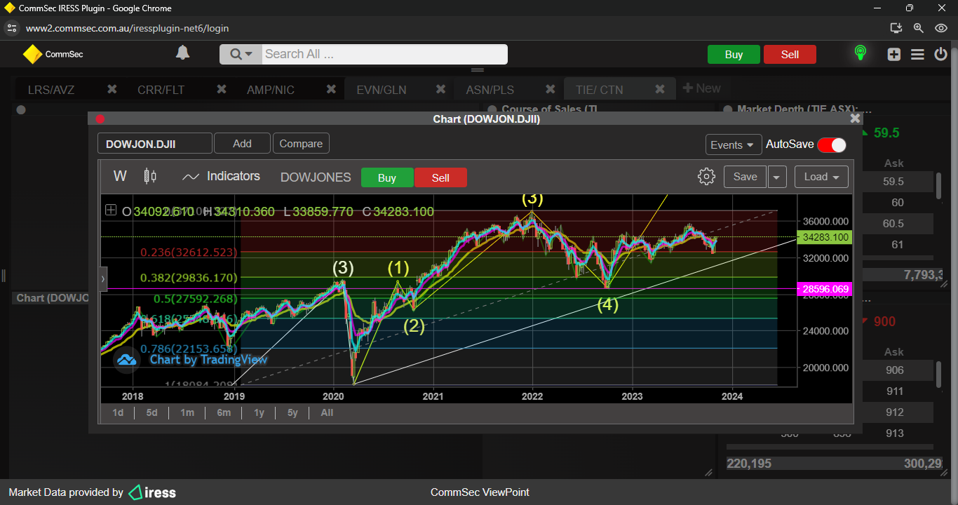Screen dimensions: 958x505
Task: Click the 0.382(29836.170) Fibonacci level label
Action: [189, 278]
